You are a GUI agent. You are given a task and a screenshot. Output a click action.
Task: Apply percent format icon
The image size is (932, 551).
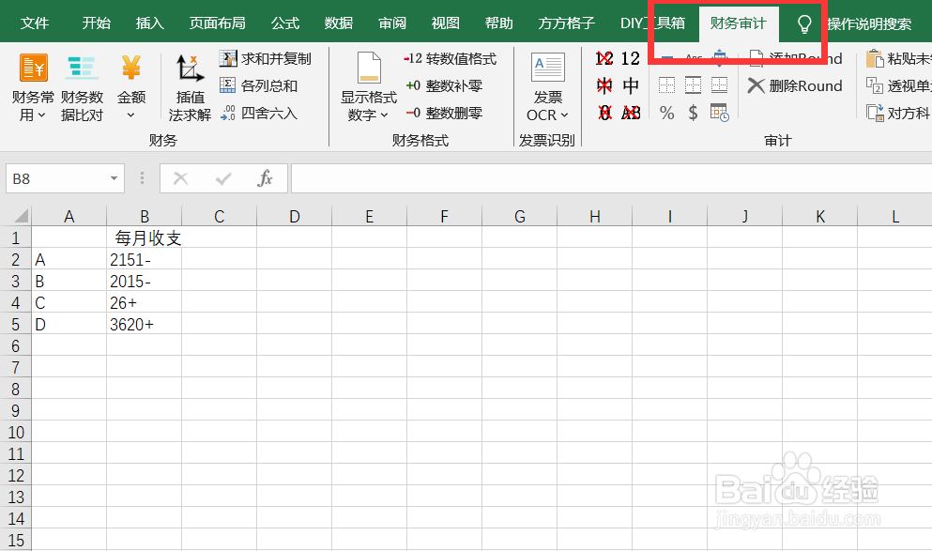tap(667, 113)
